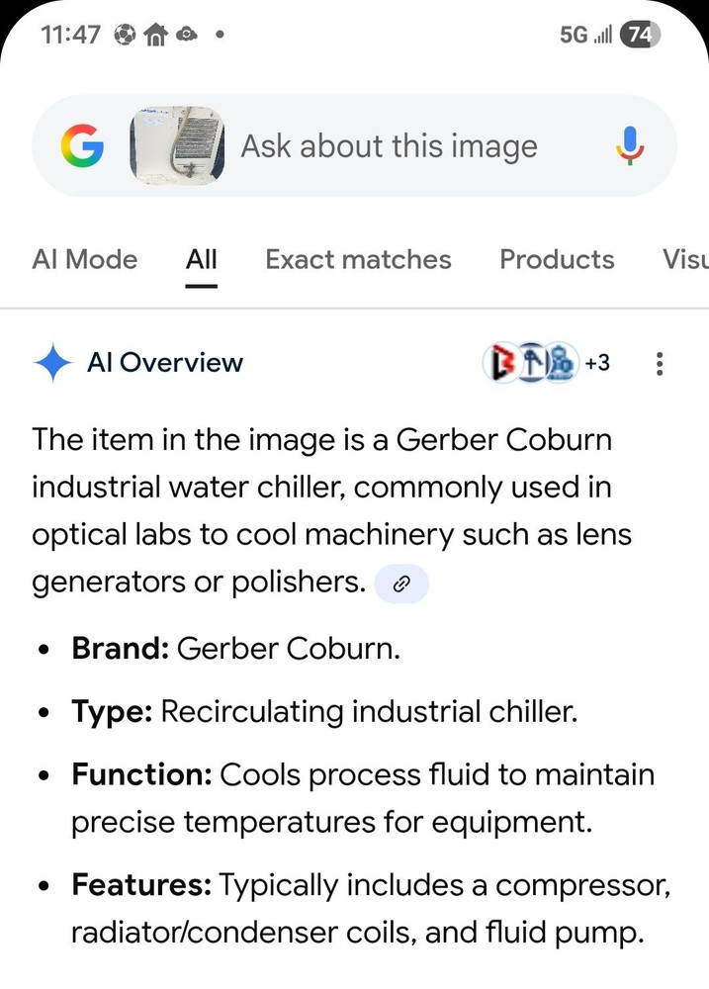Tap the searched image thumbnail in the search bar
This screenshot has width=709, height=989.
(178, 147)
